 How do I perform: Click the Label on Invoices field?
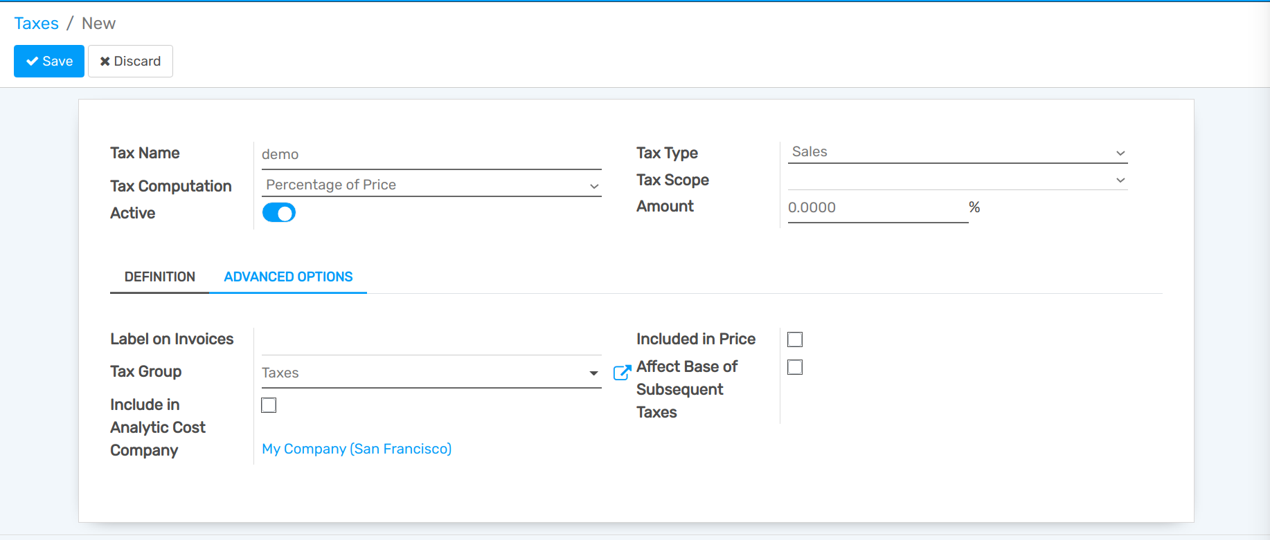(x=429, y=341)
